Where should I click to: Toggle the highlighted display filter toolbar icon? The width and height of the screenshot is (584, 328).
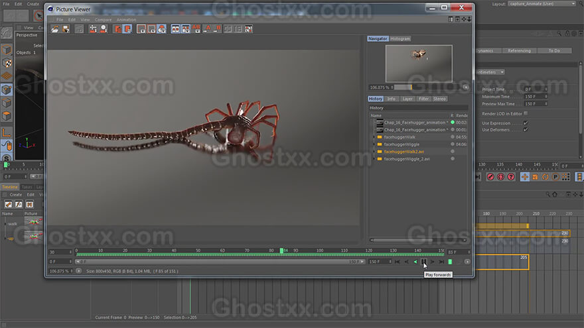[x=127, y=29]
